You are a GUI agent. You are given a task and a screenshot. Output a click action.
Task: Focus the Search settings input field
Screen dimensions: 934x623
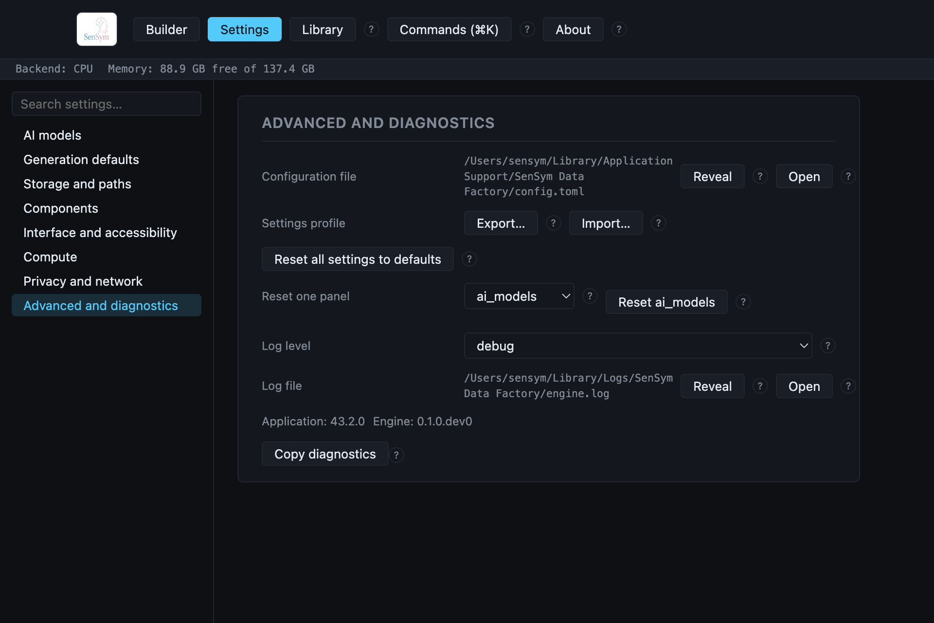107,104
